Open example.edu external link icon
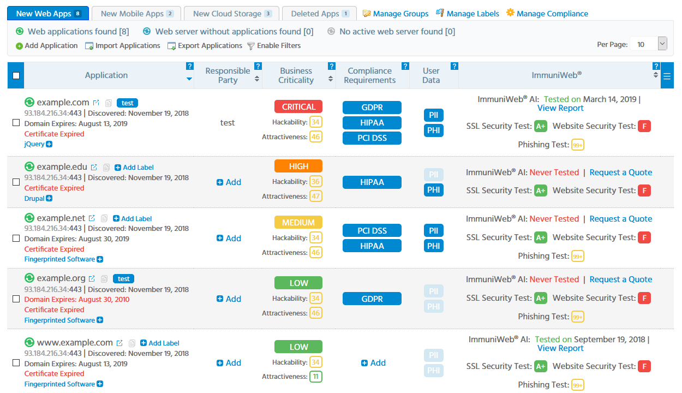Viewport: 682px width, 393px height. click(94, 167)
